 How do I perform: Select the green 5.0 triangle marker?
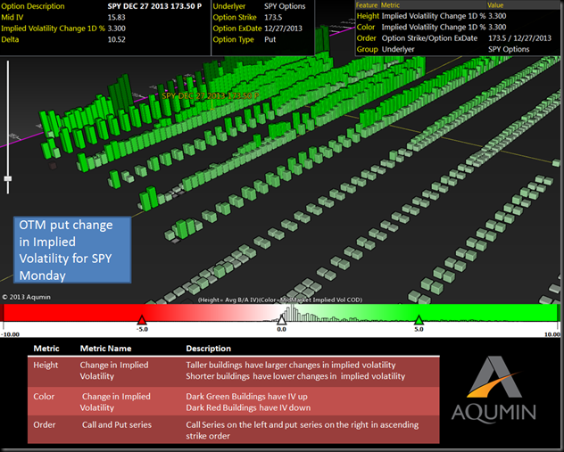click(x=419, y=320)
